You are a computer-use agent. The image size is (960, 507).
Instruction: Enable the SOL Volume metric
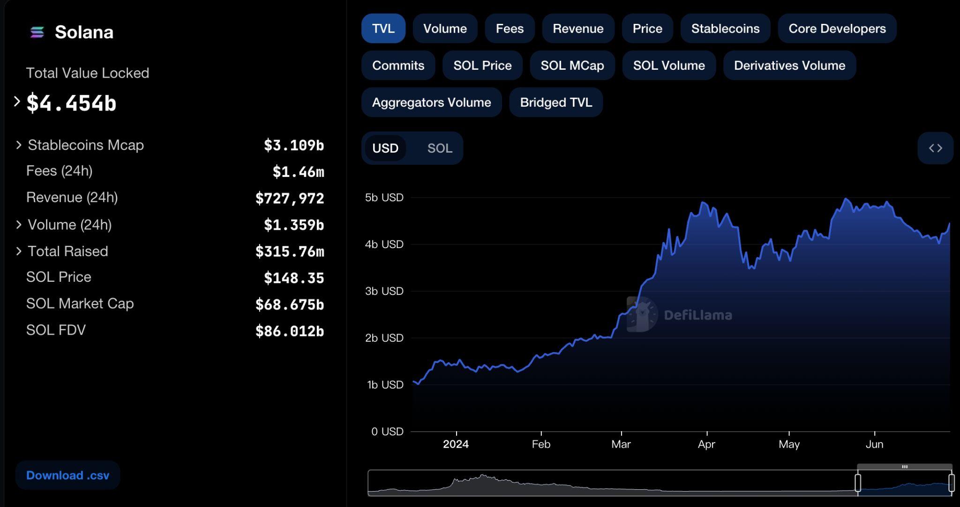(669, 65)
